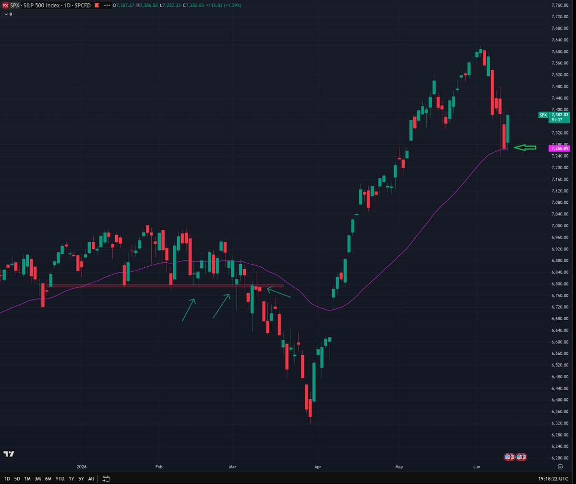Open the three-dot more menu in legend
The image size is (576, 484).
(x=108, y=5)
